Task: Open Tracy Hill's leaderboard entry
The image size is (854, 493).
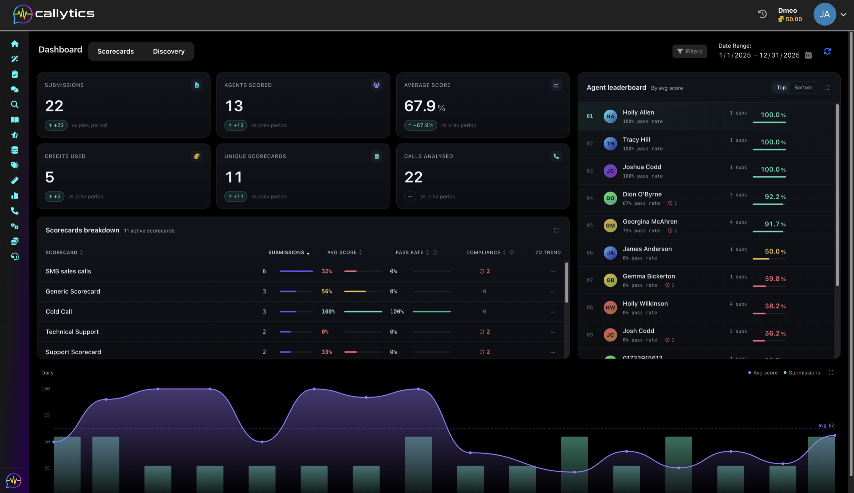Action: [706, 143]
